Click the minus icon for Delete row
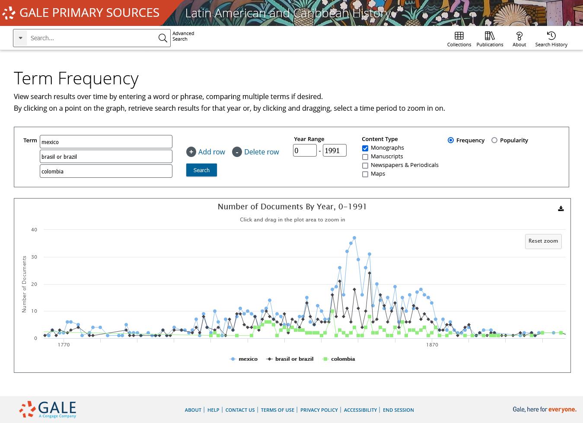Screen dimensions: 583x423 click(x=237, y=152)
